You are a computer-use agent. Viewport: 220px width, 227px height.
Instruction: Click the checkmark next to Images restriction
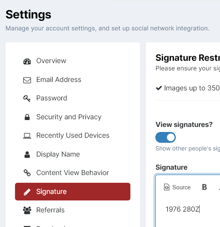159,88
